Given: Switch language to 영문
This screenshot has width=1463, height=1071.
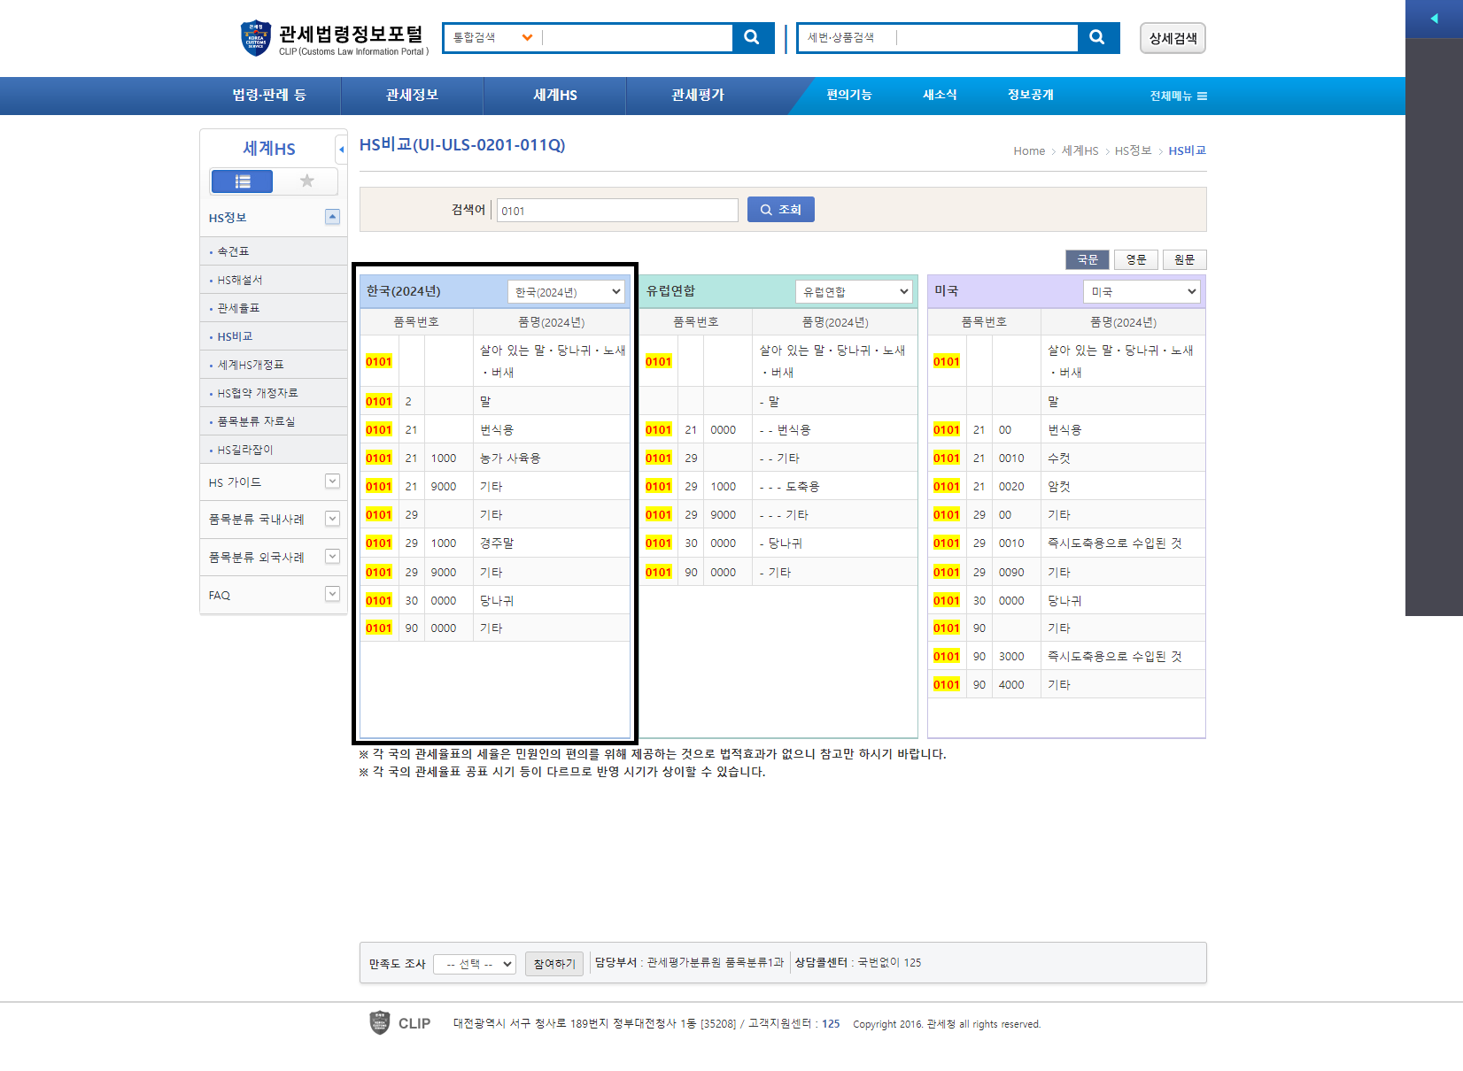Looking at the screenshot, I should click(1135, 259).
